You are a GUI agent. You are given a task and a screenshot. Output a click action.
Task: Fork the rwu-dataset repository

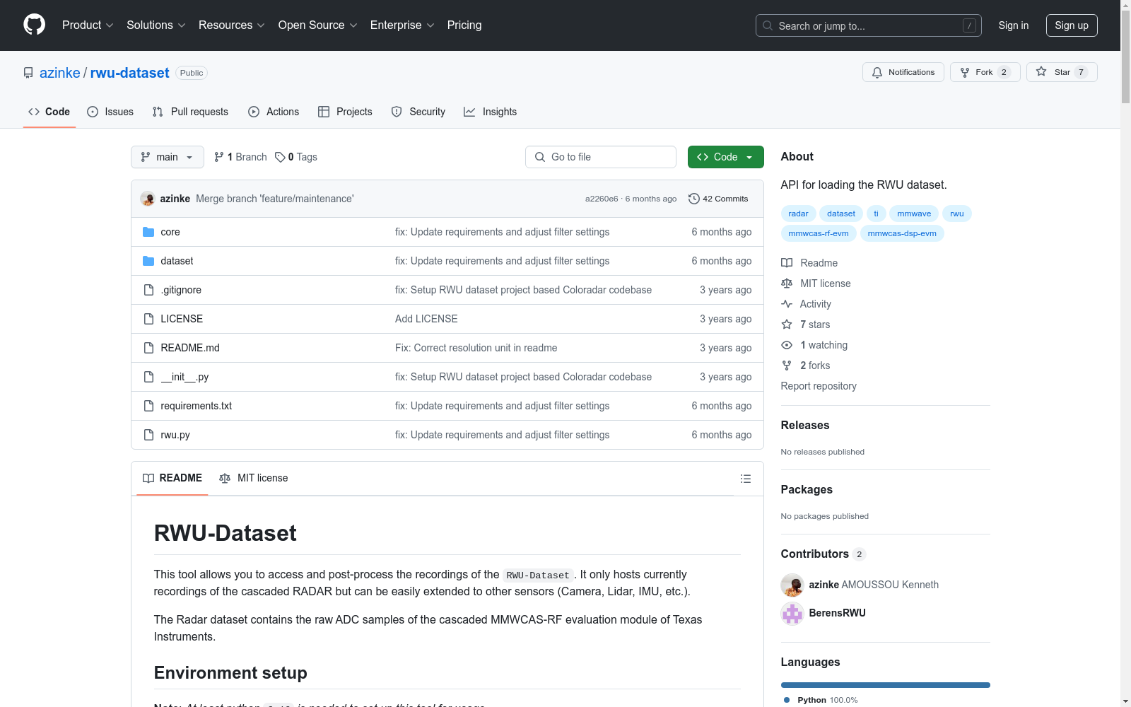click(x=985, y=72)
